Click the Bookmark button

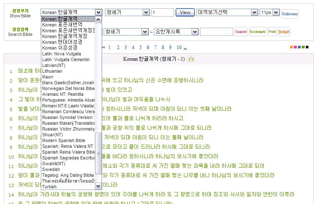pyautogui.click(x=257, y=32)
